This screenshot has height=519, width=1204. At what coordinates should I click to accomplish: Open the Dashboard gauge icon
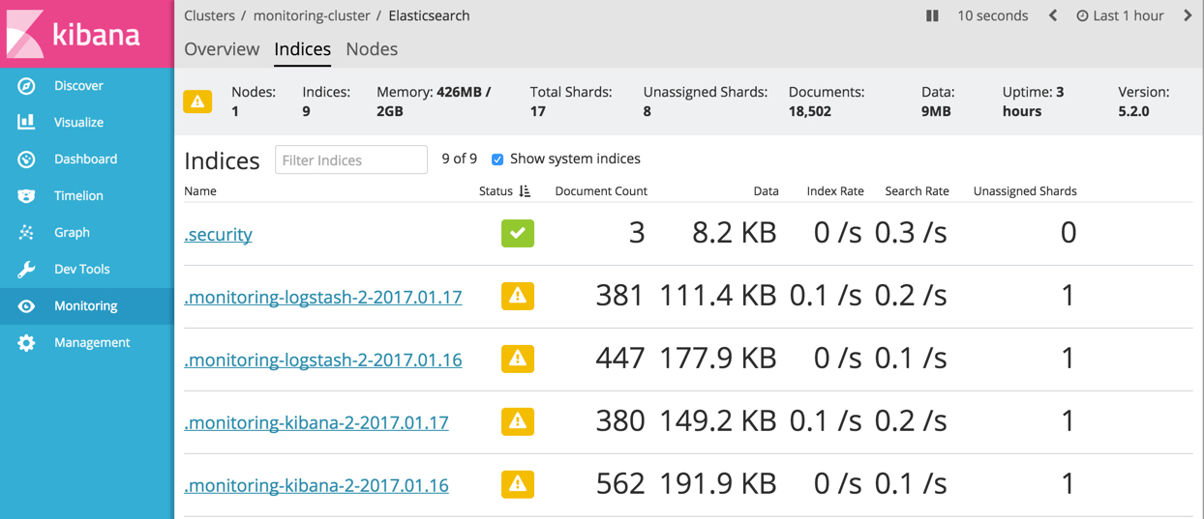point(26,159)
